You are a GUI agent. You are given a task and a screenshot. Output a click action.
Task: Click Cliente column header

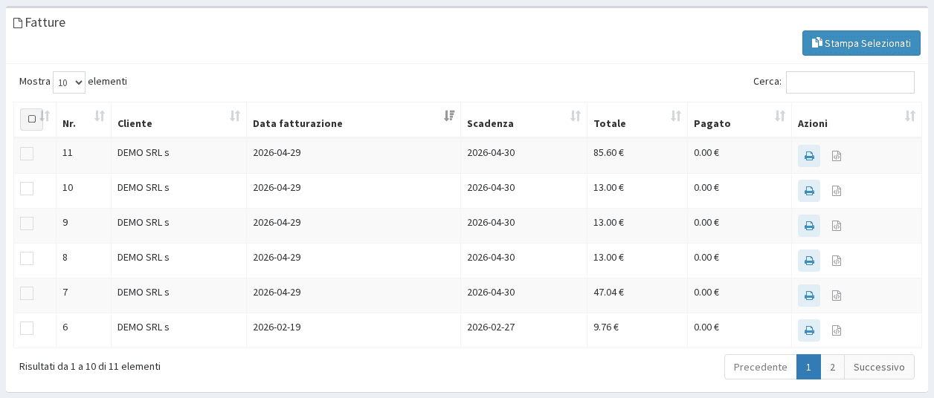(x=178, y=120)
